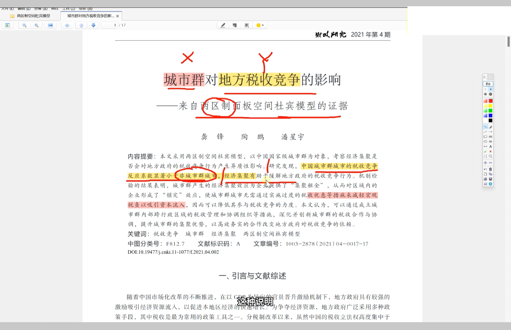Toggle the sidebar panel in the PDF toolbar
Viewport: 511px width, 330px height.
click(x=8, y=25)
